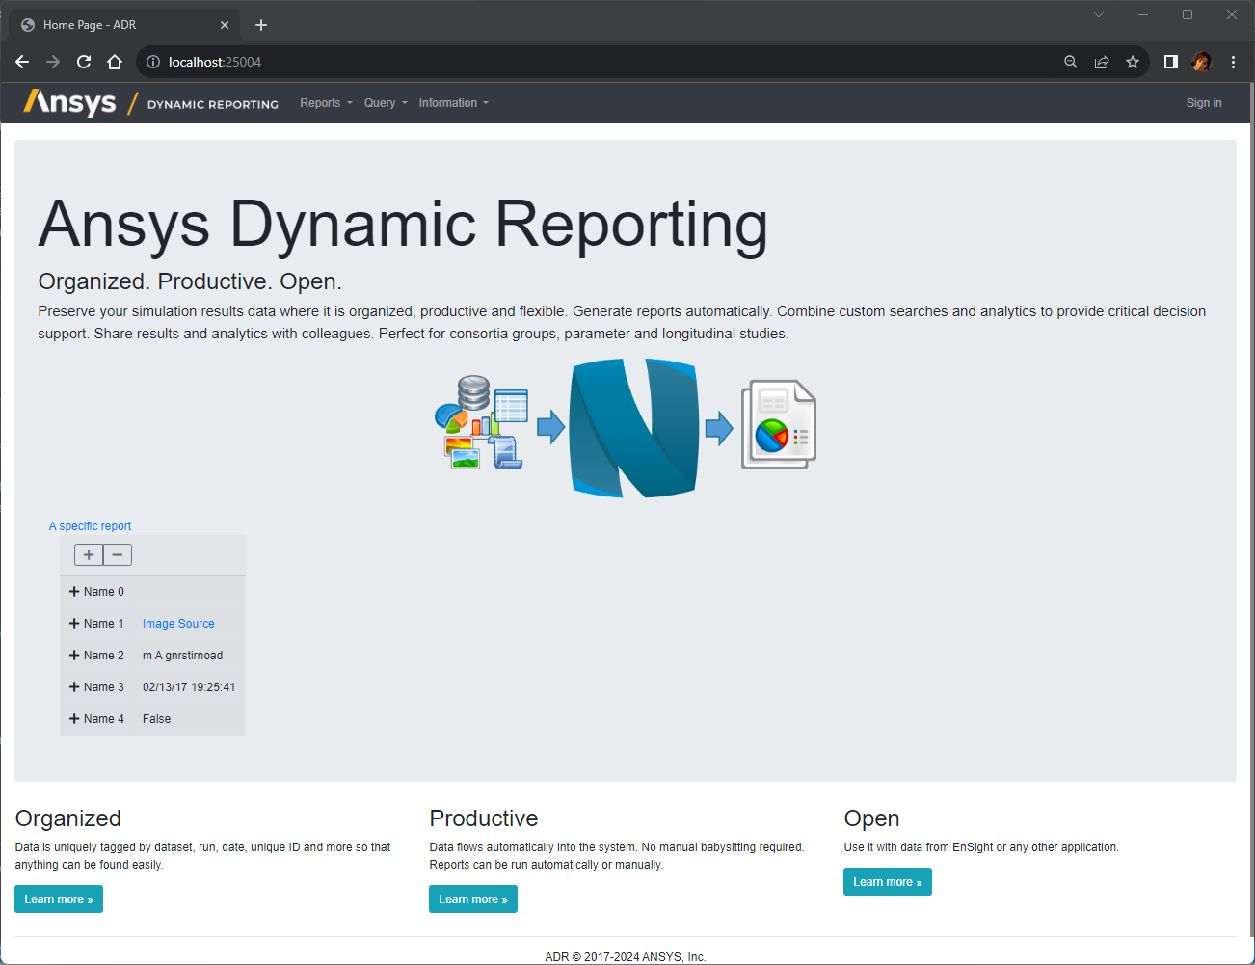The image size is (1255, 965).
Task: Close the Home Page - ADR tab
Action: point(225,25)
